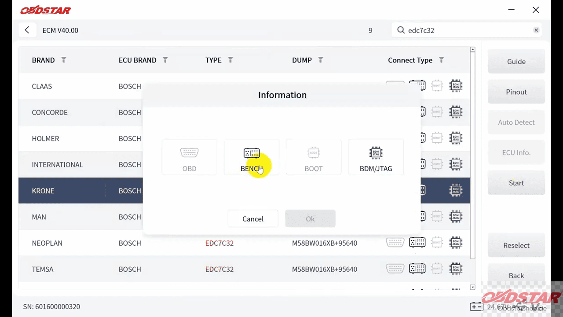This screenshot has height=317, width=563.
Task: Click the ECU Info. button
Action: pos(516,153)
